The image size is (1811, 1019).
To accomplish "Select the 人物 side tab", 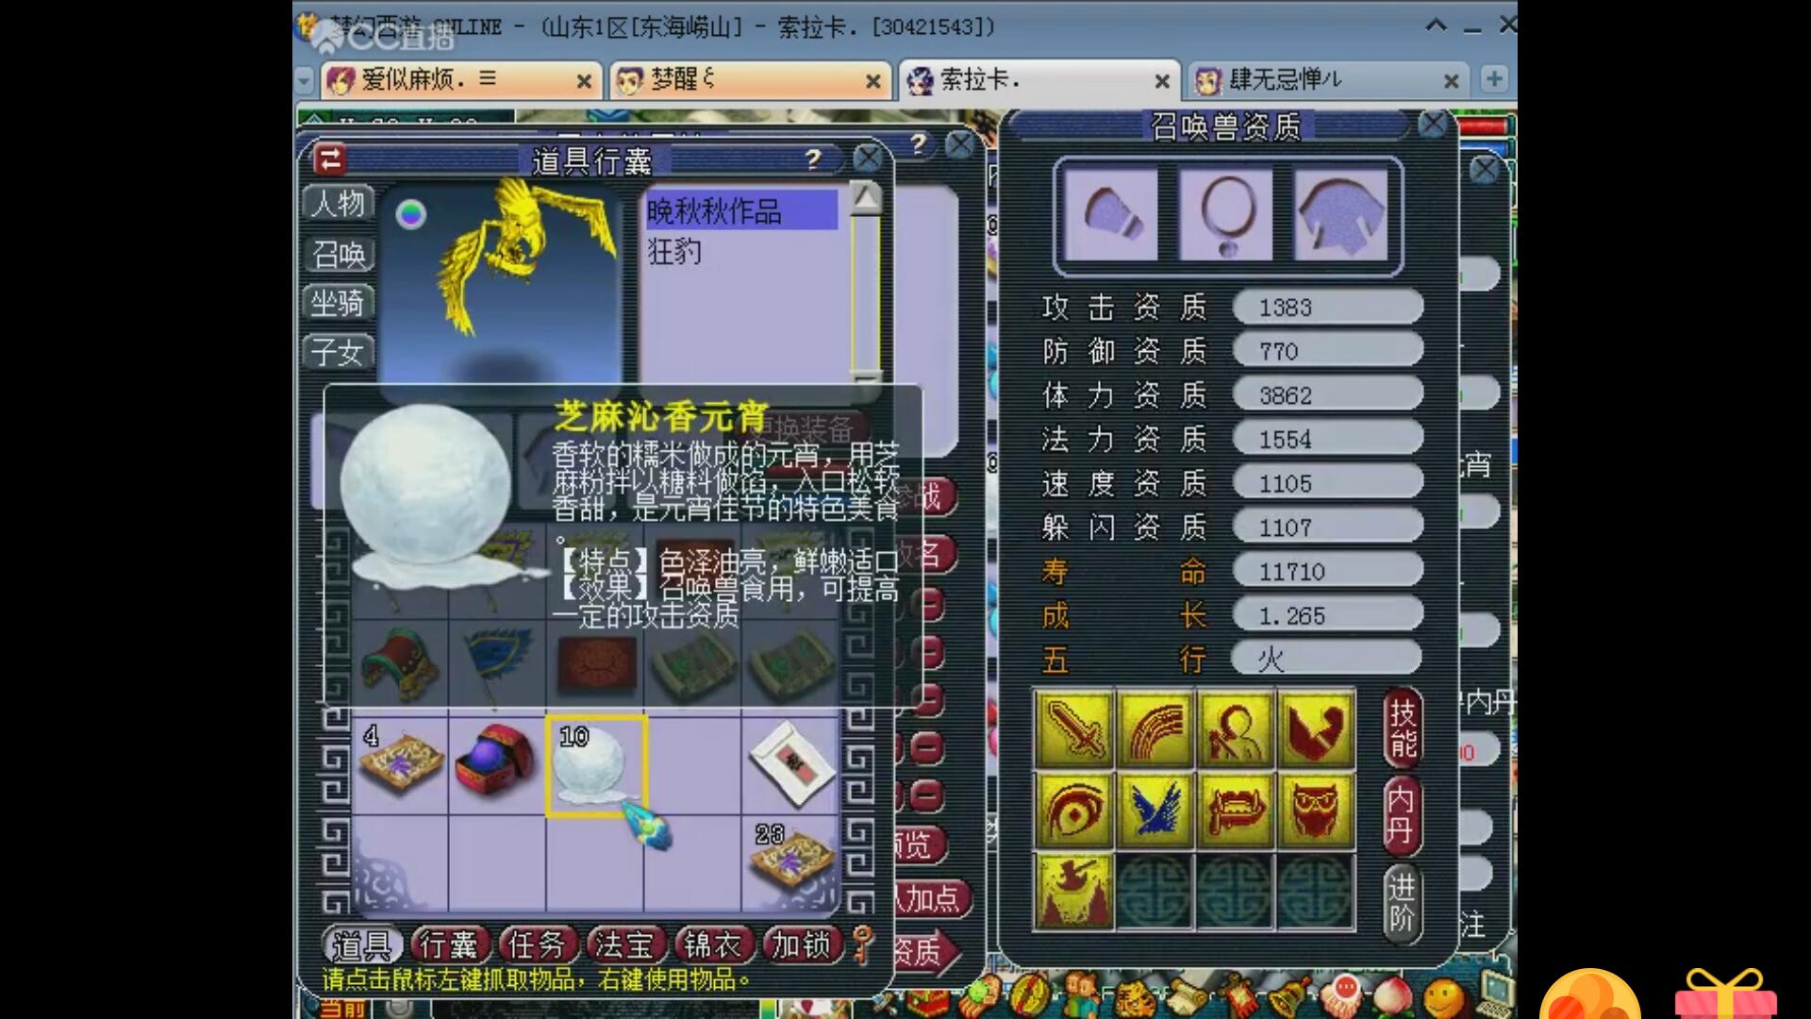I will click(339, 203).
